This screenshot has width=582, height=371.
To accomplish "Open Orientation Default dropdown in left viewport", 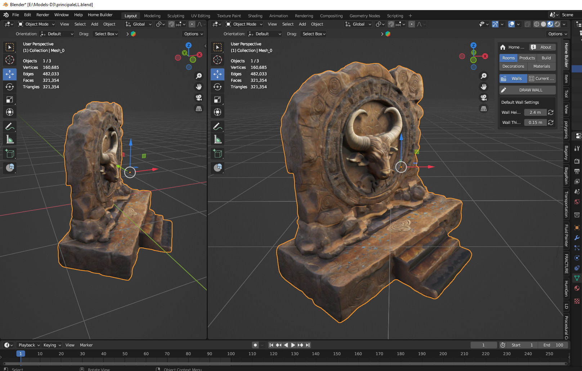I will pos(57,34).
